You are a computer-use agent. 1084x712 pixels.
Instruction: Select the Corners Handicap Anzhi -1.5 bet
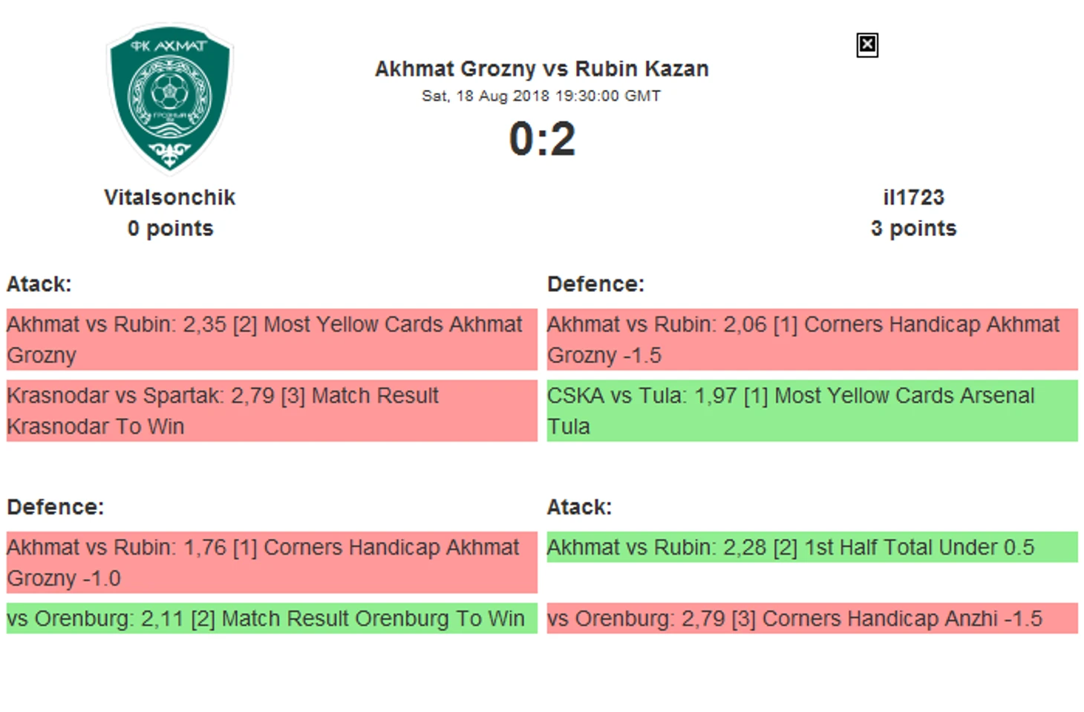coord(812,618)
